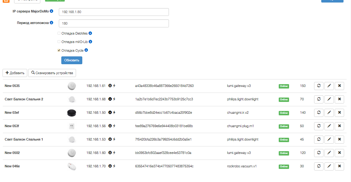The height and width of the screenshot is (182, 351).
Task: Click info icon beside Отладка DebMes
Action: [x=90, y=33]
